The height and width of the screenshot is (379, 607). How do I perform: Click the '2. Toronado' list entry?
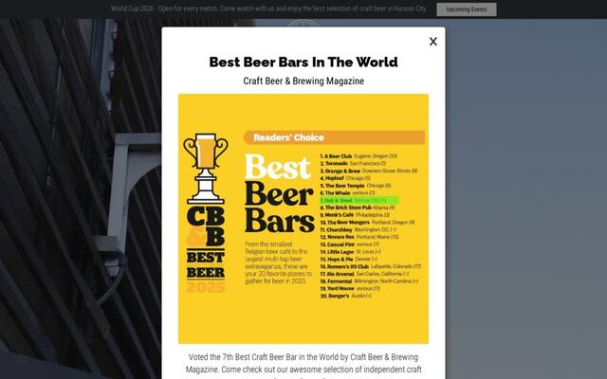coord(353,164)
